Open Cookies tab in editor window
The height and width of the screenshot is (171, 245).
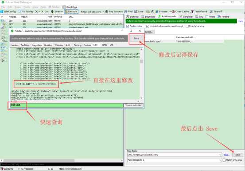87,45
